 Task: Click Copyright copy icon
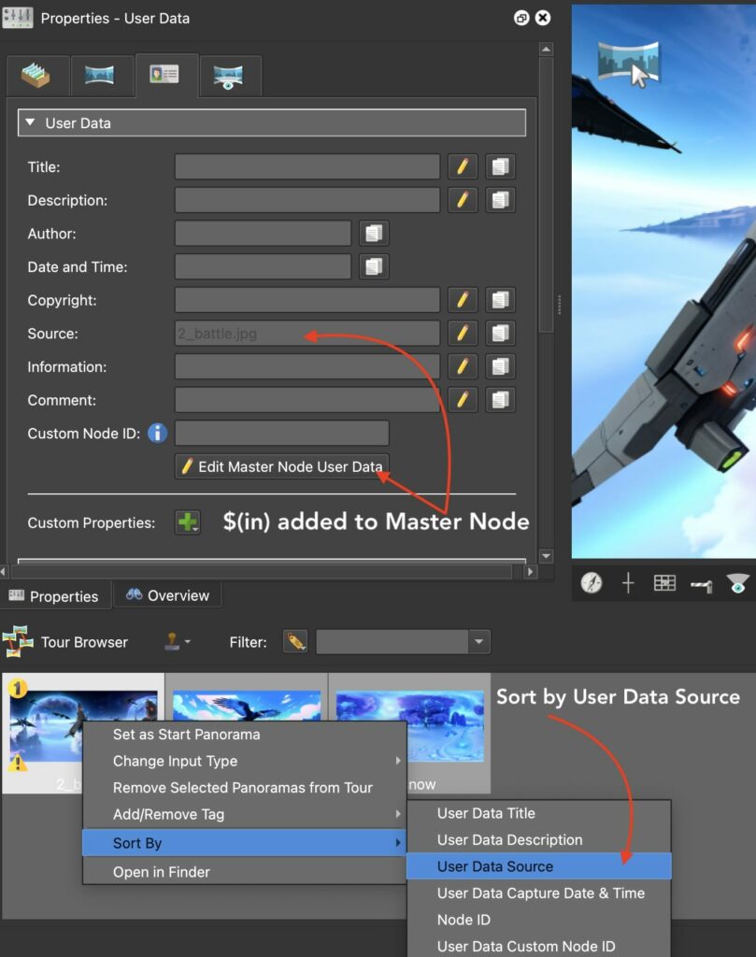pos(500,300)
